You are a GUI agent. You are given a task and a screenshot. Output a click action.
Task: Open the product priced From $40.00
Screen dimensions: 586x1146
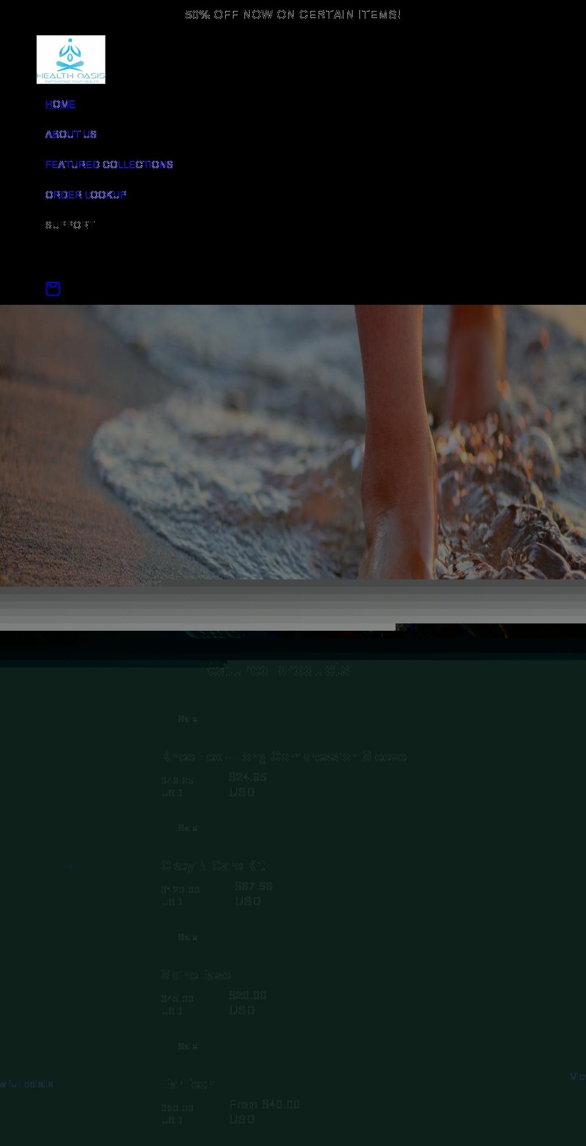[x=189, y=1084]
